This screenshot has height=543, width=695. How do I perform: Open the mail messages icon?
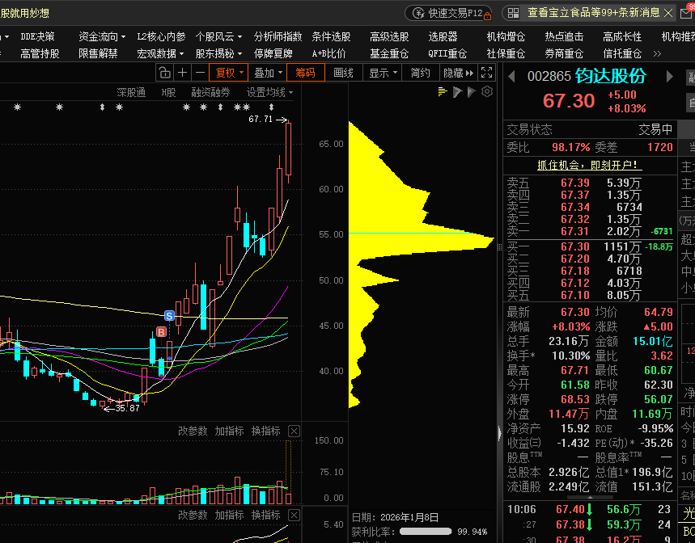687,13
